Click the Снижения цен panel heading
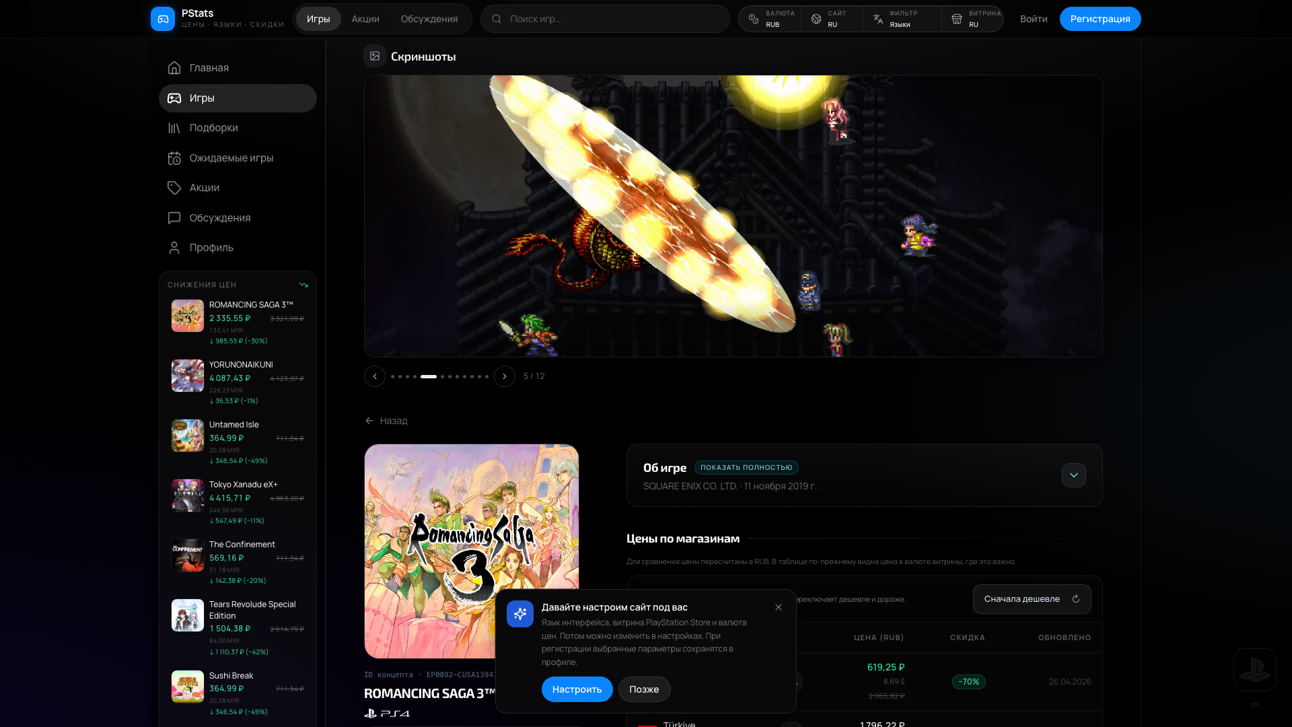The width and height of the screenshot is (1292, 727). tap(202, 285)
